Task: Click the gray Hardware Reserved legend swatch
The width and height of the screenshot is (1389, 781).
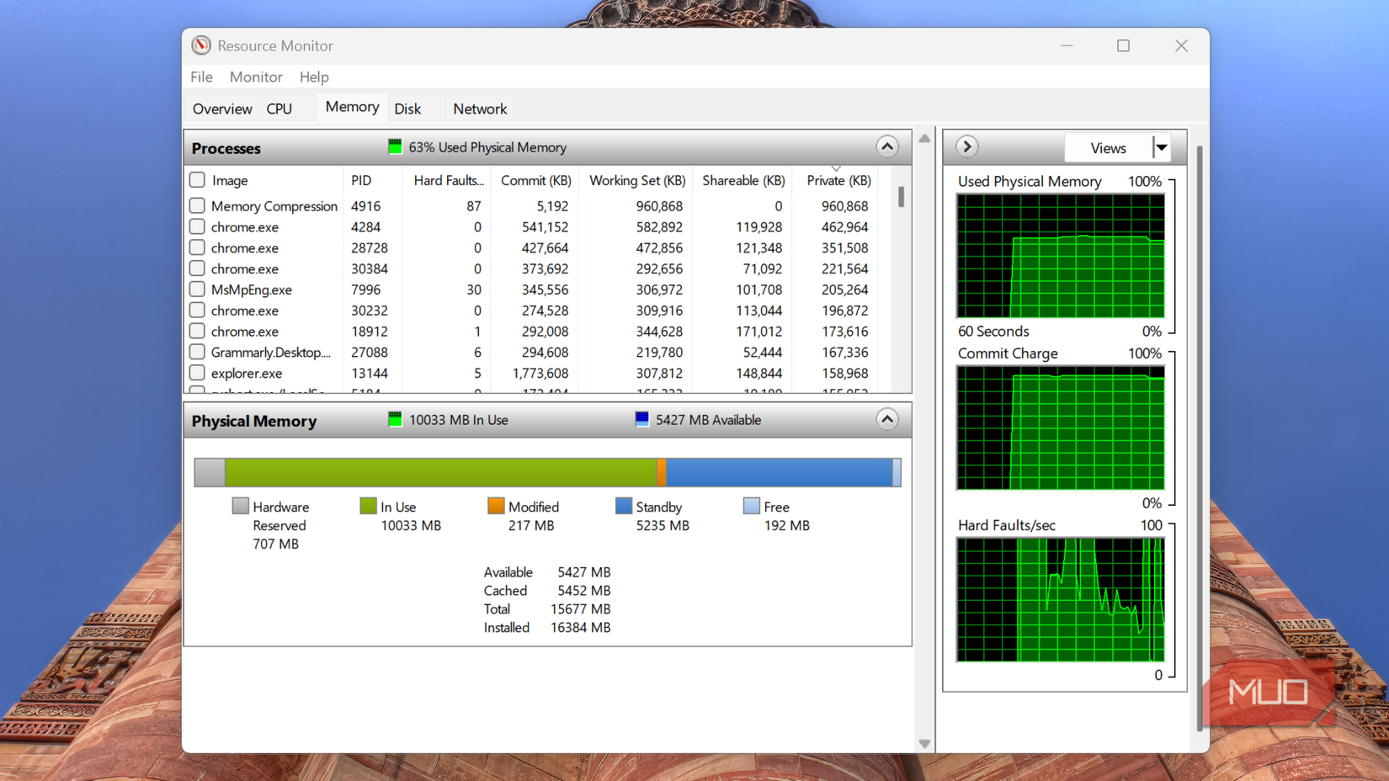Action: [x=240, y=506]
